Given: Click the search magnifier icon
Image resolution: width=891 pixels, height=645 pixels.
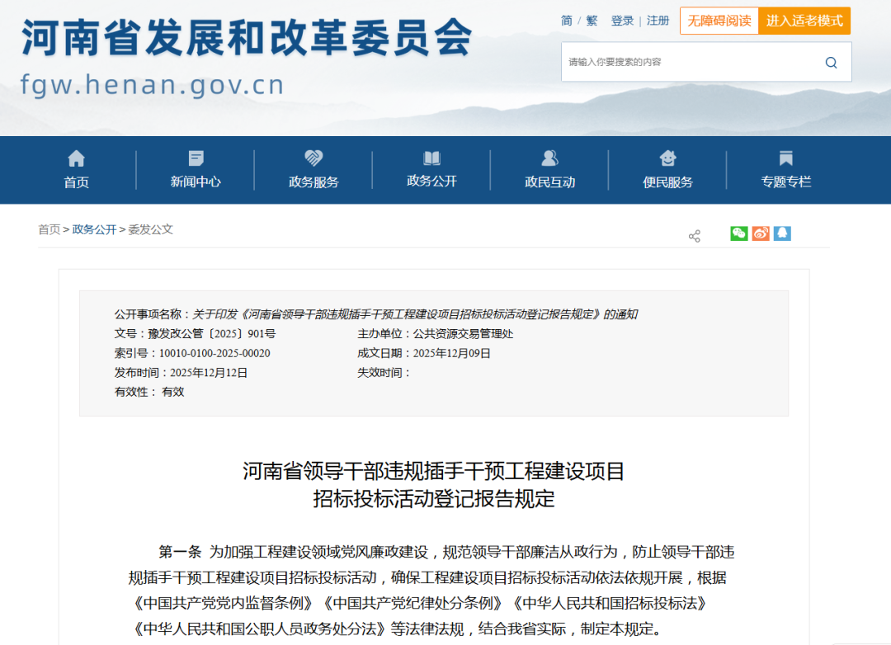Looking at the screenshot, I should (x=831, y=62).
